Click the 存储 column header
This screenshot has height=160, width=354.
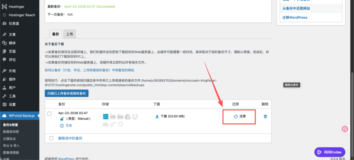pyautogui.click(x=105, y=104)
